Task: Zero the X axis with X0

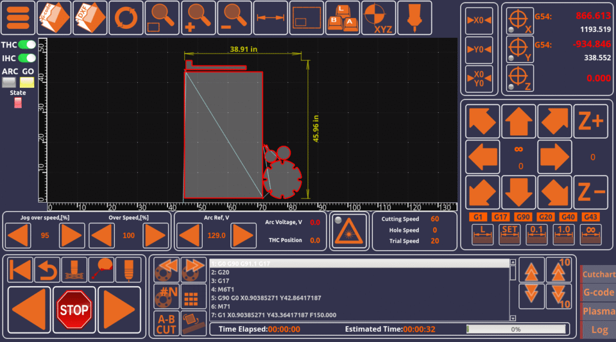Action: click(479, 20)
